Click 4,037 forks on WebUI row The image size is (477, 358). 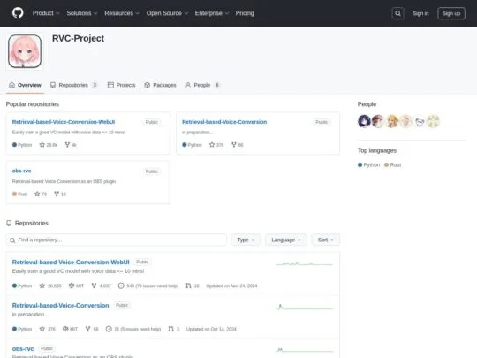click(x=101, y=286)
